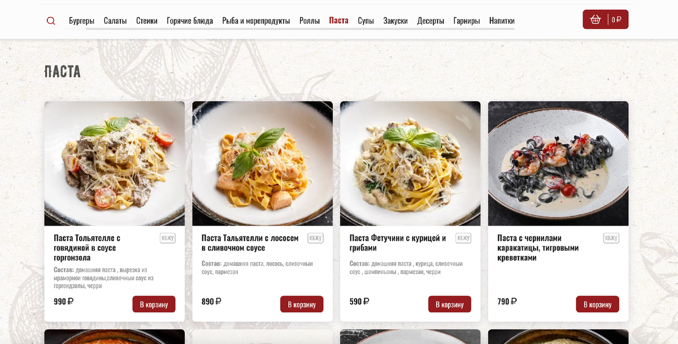The height and width of the screenshot is (344, 678).
Task: Show КБЖУ info for Паста Тольятелле с говядиной
Action: [168, 238]
